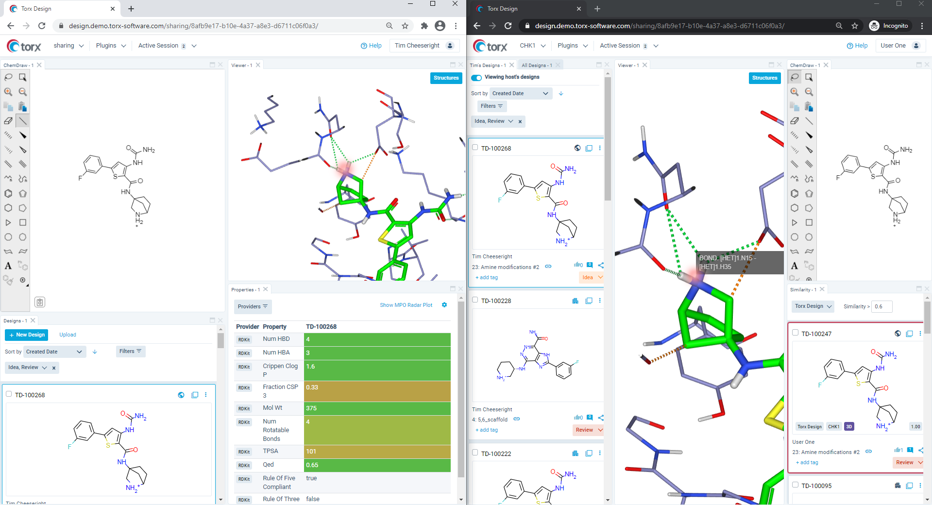Image resolution: width=932 pixels, height=505 pixels.
Task: Click the Qed 0.65 colored cell
Action: coord(377,465)
